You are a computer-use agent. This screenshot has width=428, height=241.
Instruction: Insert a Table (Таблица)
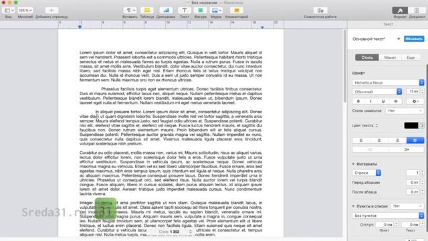(x=147, y=11)
